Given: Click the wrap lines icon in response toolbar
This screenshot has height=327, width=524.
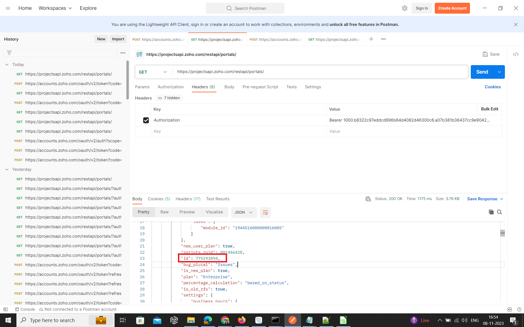Looking at the screenshot, I should point(265,213).
